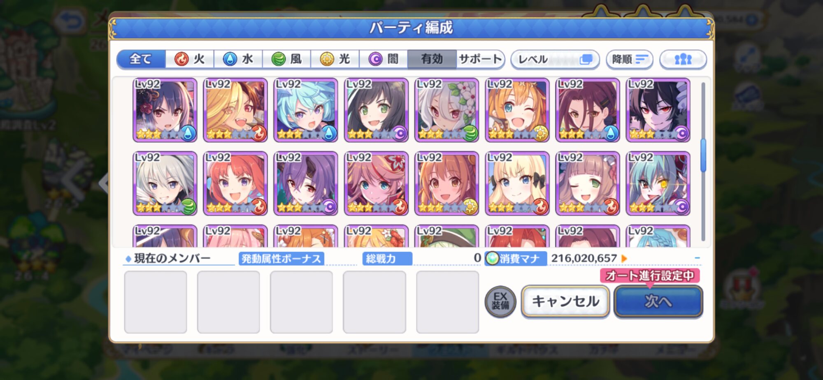This screenshot has width=823, height=380.
Task: Open the レベル sort dropdown
Action: (x=555, y=59)
